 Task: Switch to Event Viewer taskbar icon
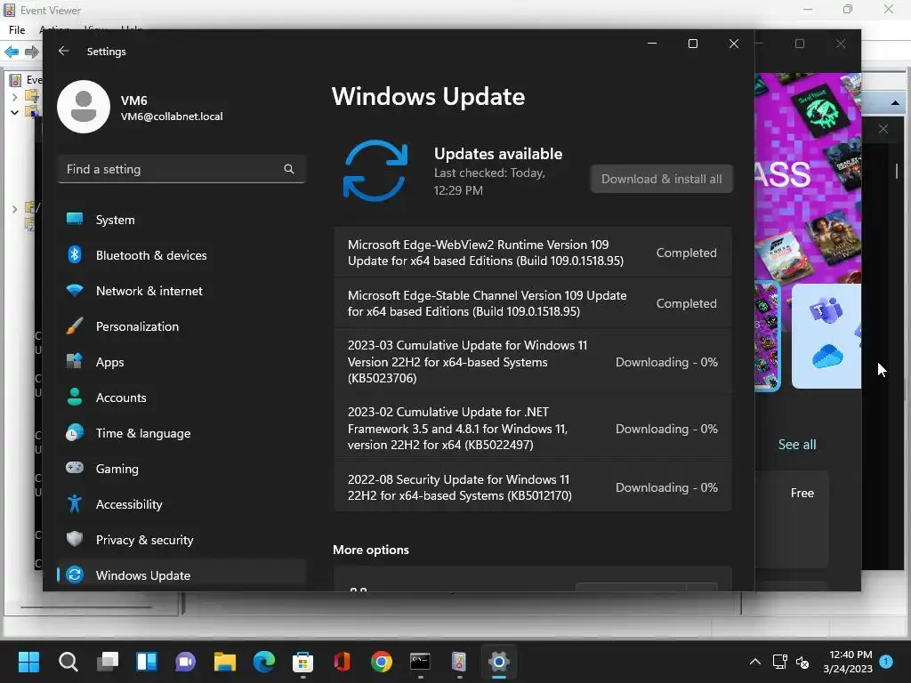click(x=459, y=662)
